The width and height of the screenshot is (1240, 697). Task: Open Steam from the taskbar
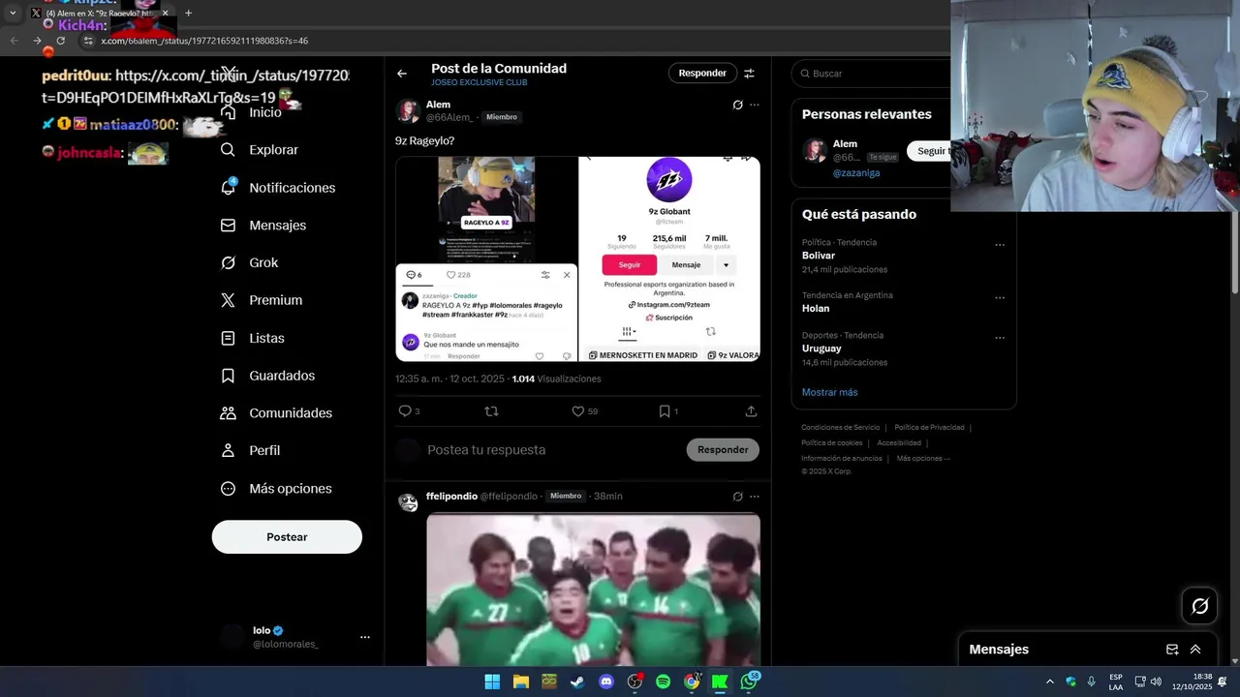coord(577,682)
